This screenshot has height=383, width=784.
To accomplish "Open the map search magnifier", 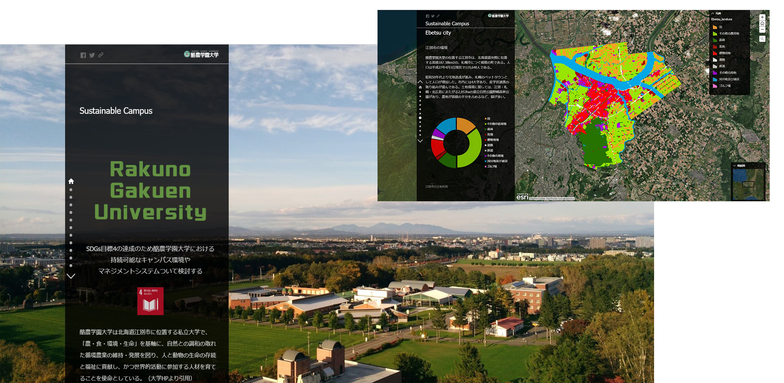I will coord(762,39).
